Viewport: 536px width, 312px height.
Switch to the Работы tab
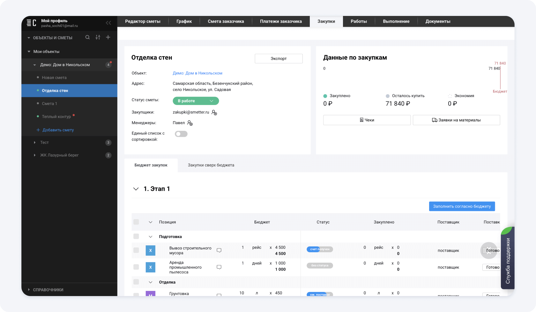359,21
